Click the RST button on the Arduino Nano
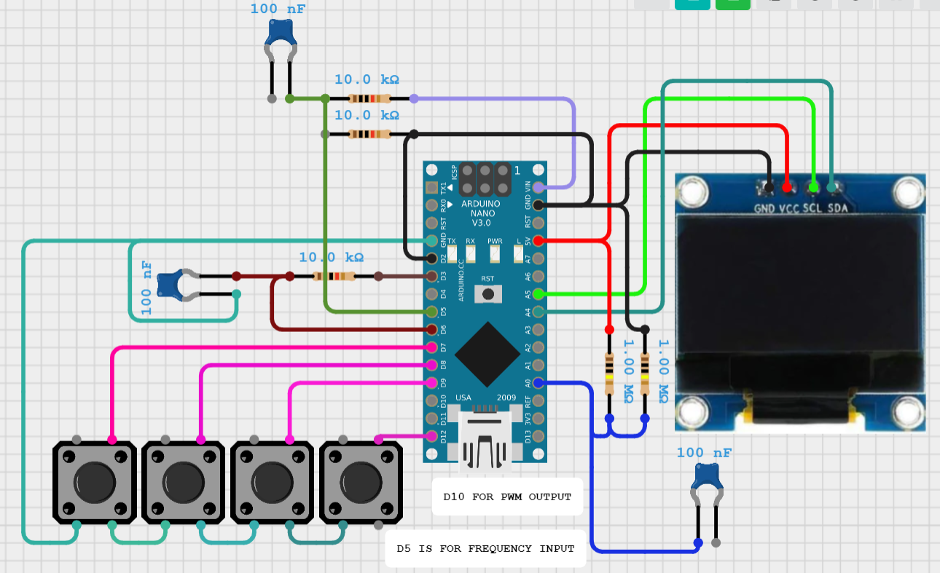Screen dimensions: 940x573 tap(487, 293)
